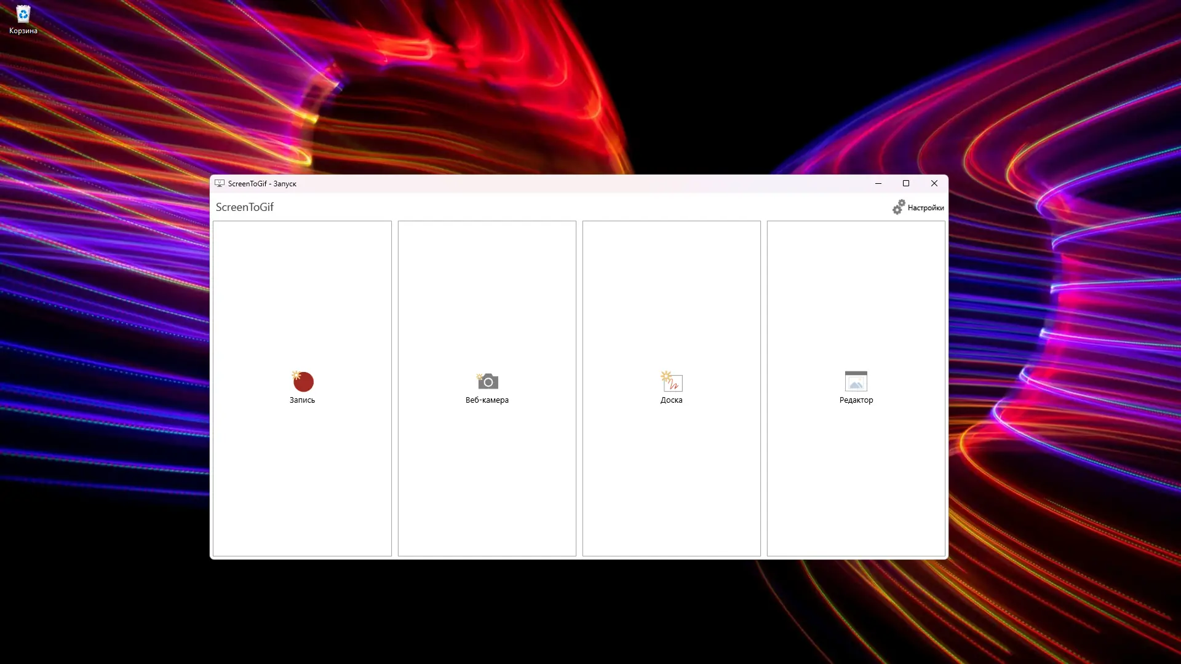Click the Веб-камера text label
This screenshot has height=664, width=1181.
click(487, 400)
